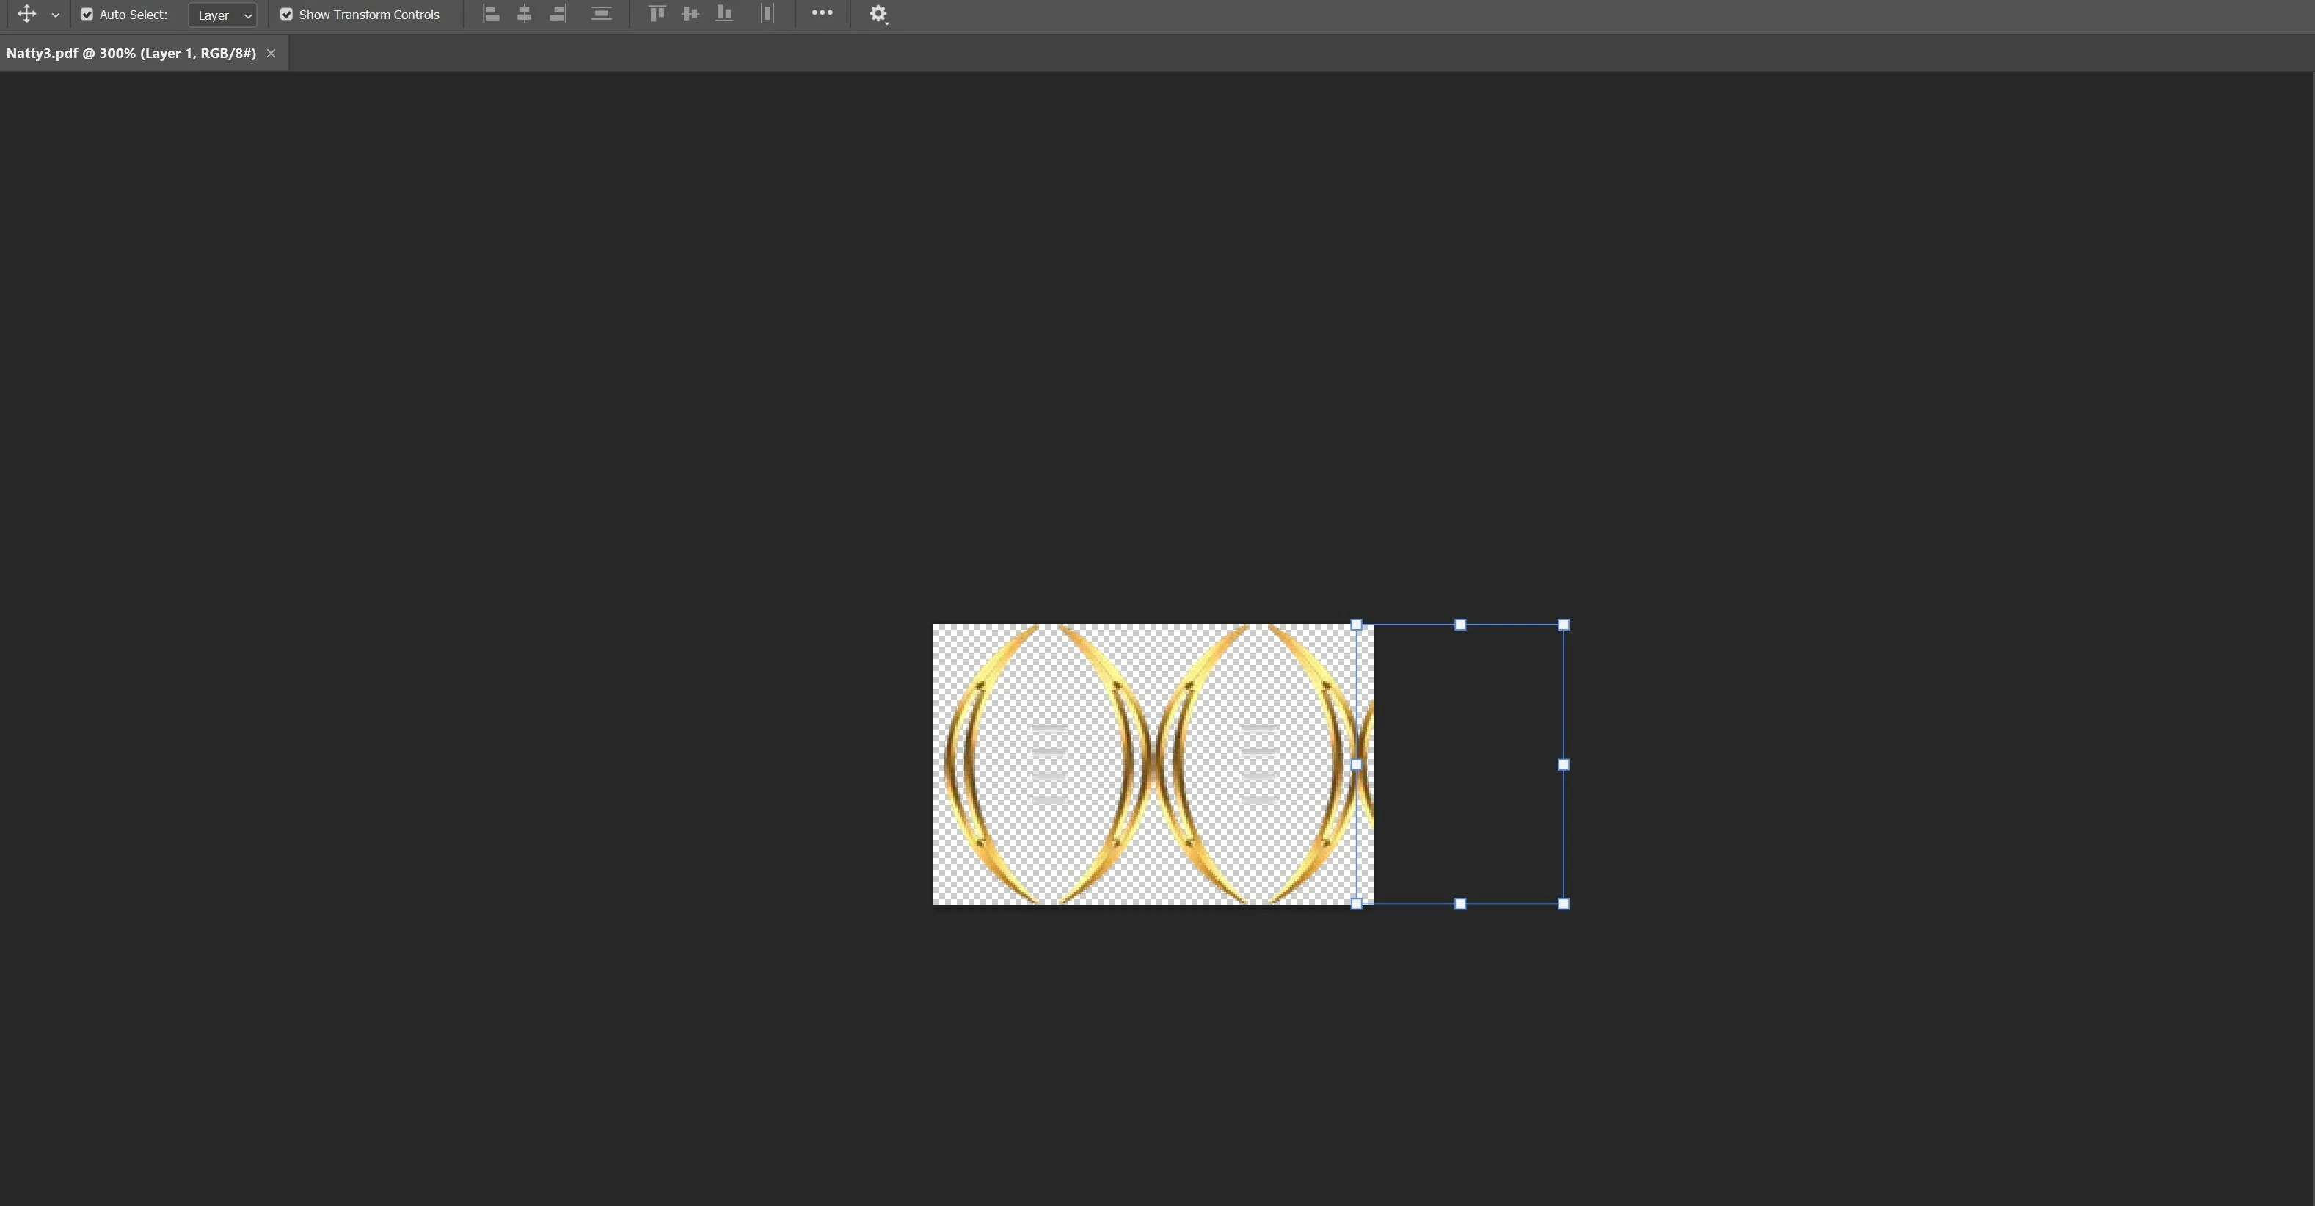Click the Move tool icon

tap(26, 15)
